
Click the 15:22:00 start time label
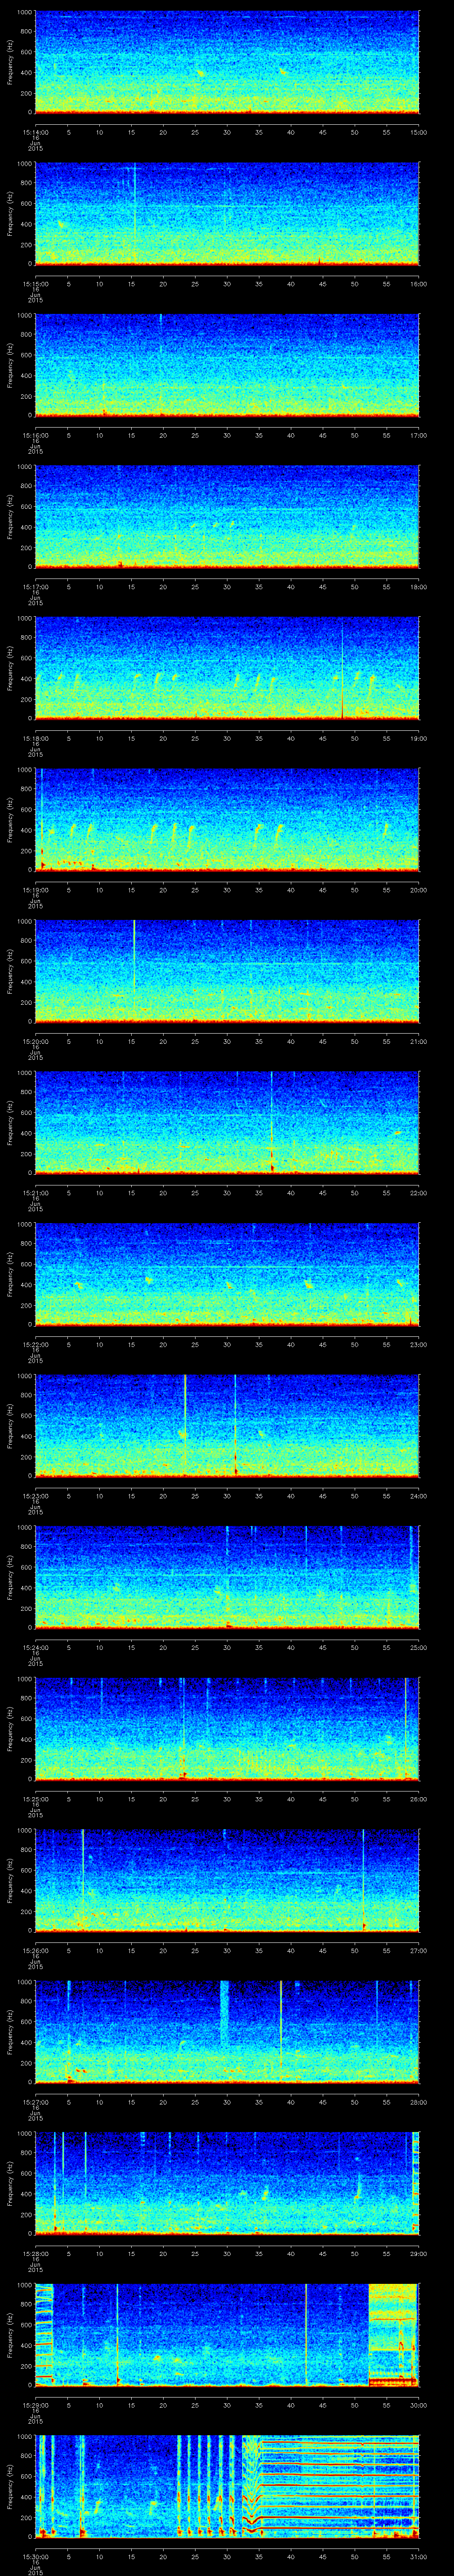(35, 1344)
